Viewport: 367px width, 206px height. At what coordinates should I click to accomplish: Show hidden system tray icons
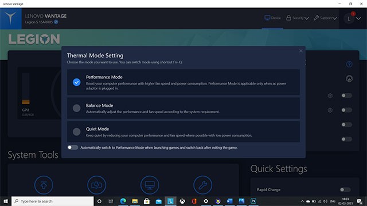(x=302, y=201)
